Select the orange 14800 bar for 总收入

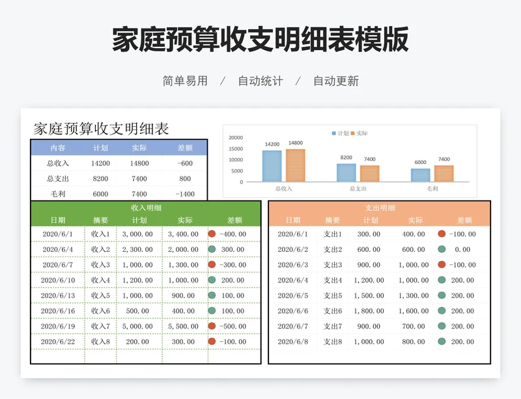pyautogui.click(x=296, y=165)
